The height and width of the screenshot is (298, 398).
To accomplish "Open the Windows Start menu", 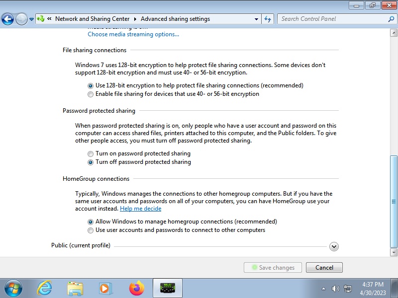I will pos(13,288).
